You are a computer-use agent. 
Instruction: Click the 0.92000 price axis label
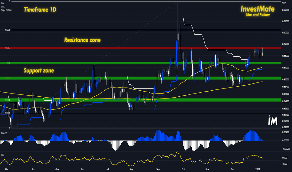[286, 10]
